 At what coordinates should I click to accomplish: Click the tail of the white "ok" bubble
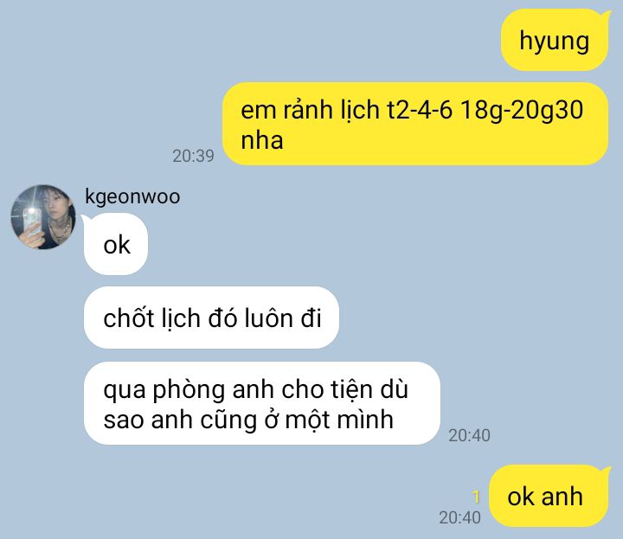[86, 220]
